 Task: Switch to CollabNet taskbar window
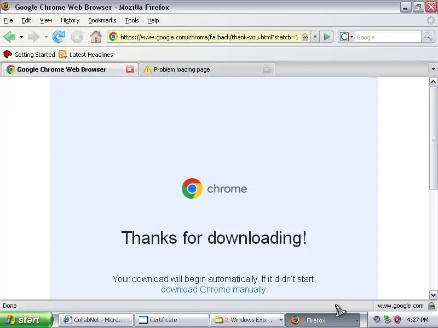point(96,320)
